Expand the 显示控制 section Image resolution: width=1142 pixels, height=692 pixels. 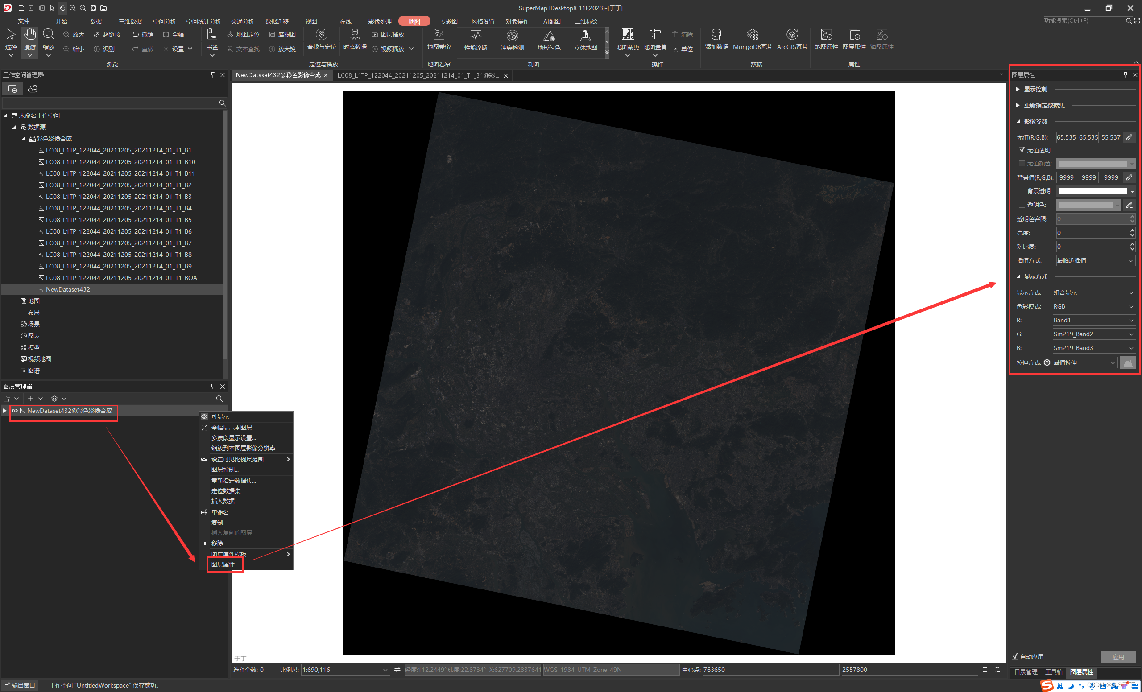click(x=1018, y=89)
